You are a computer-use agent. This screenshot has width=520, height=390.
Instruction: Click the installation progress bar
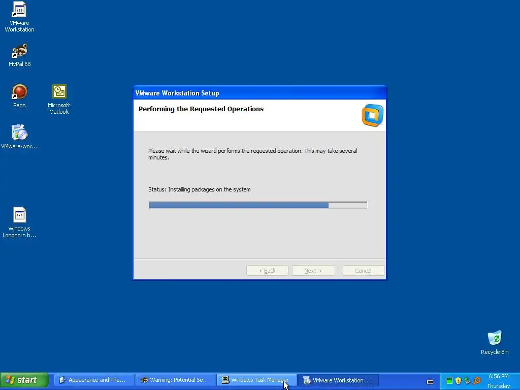click(x=257, y=205)
